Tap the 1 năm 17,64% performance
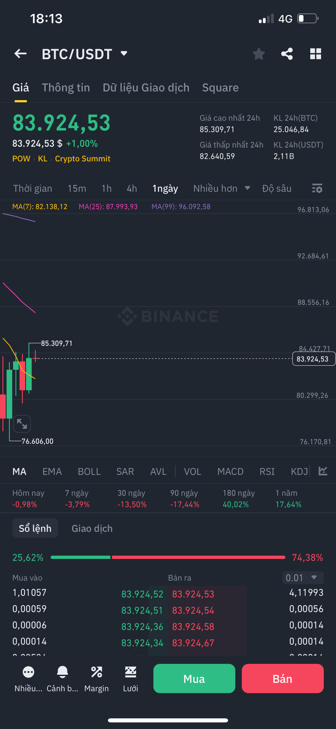The height and width of the screenshot is (729, 336). pos(289,499)
